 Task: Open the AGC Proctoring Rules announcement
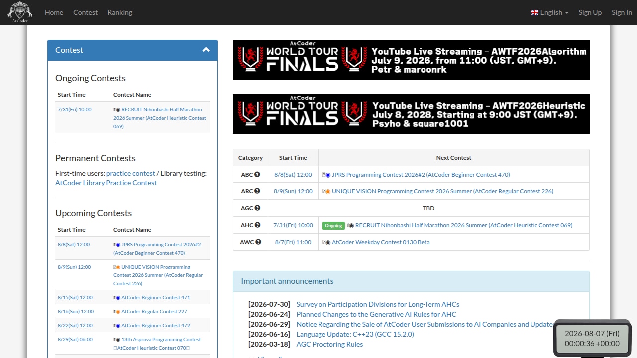(x=329, y=344)
